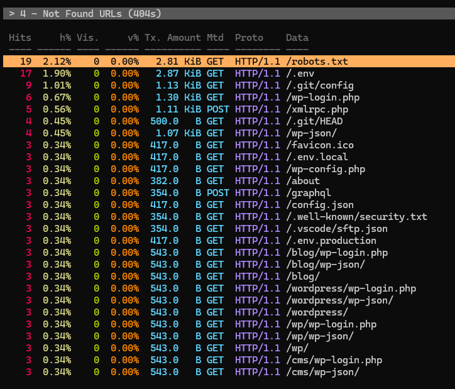Click the 500.0 B transfer value
The height and width of the screenshot is (389, 455).
[175, 121]
